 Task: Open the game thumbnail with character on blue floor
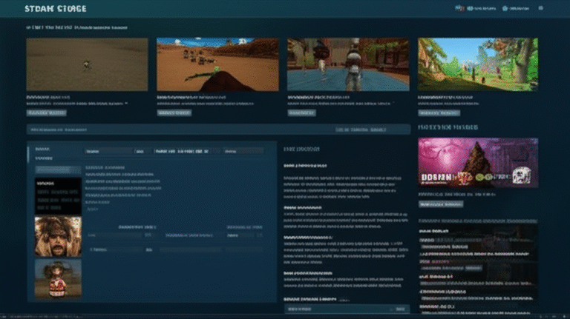point(347,64)
